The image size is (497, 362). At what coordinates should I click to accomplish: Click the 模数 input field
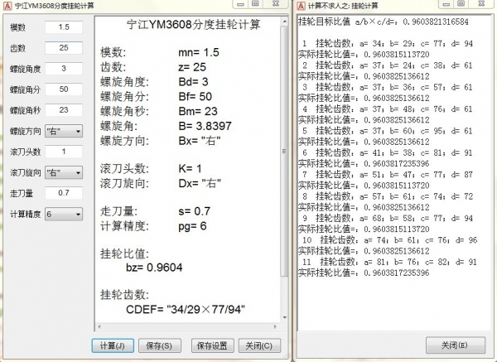pos(64,27)
